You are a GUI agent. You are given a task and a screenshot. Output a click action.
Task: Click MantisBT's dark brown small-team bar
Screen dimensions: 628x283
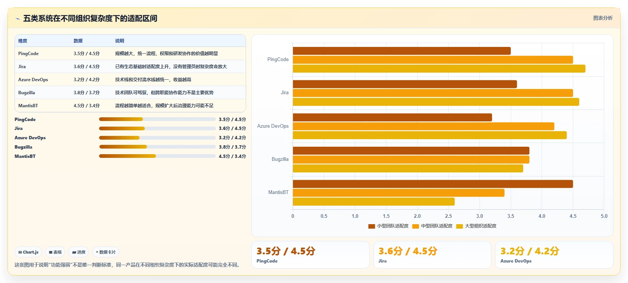click(433, 184)
